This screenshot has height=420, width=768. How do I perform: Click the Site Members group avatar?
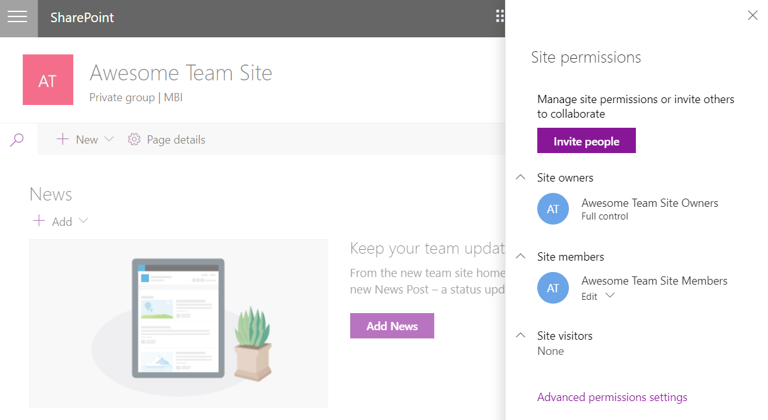(553, 288)
